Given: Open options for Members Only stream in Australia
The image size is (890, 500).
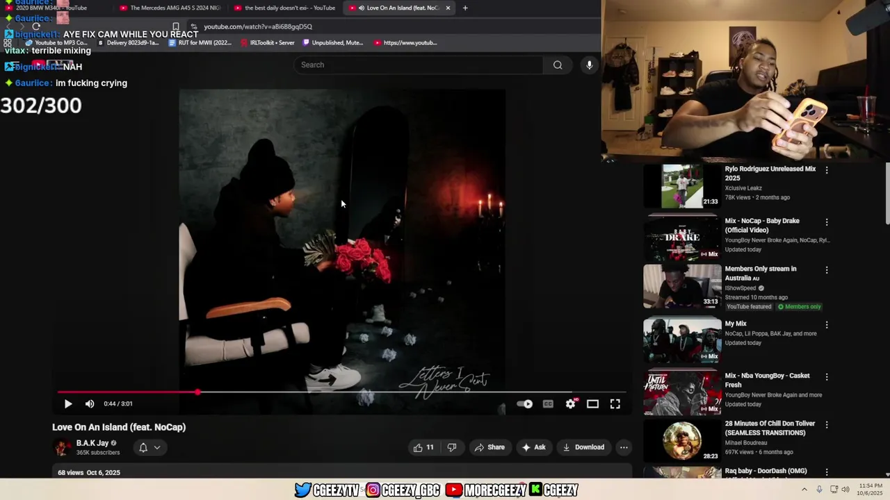Looking at the screenshot, I should (x=827, y=270).
